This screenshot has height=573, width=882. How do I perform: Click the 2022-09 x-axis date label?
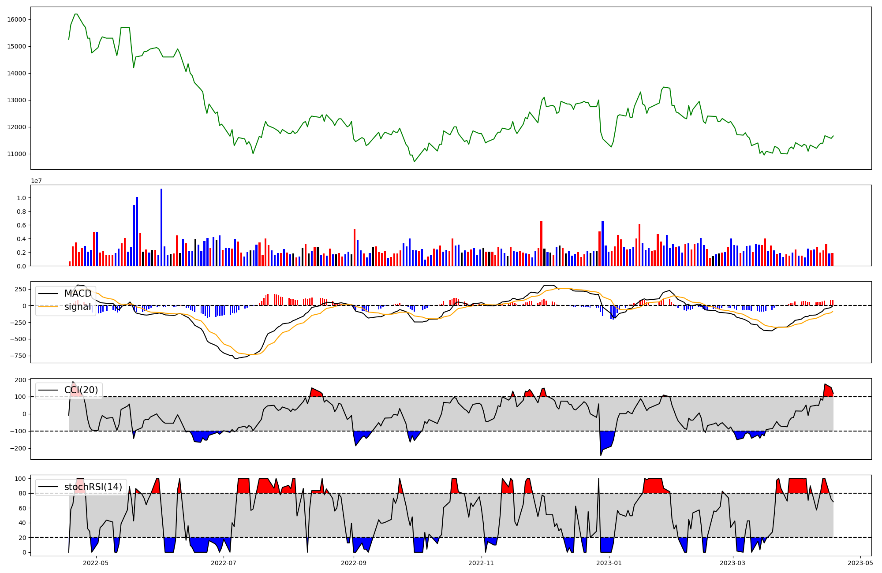tap(354, 563)
